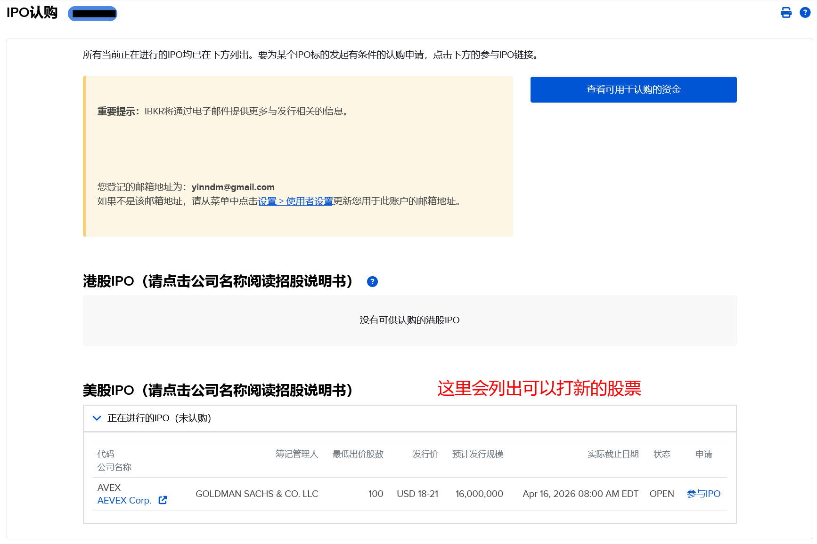Click 查看可用于认购的资金 button
The height and width of the screenshot is (544, 817).
pos(633,89)
